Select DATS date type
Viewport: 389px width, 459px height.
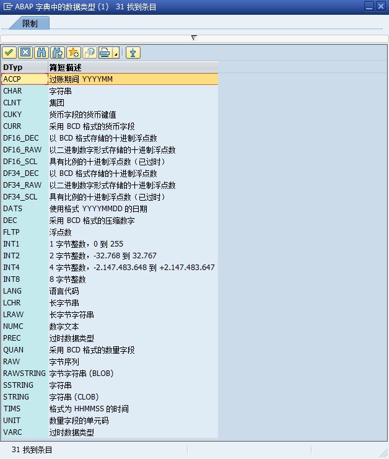pos(110,209)
